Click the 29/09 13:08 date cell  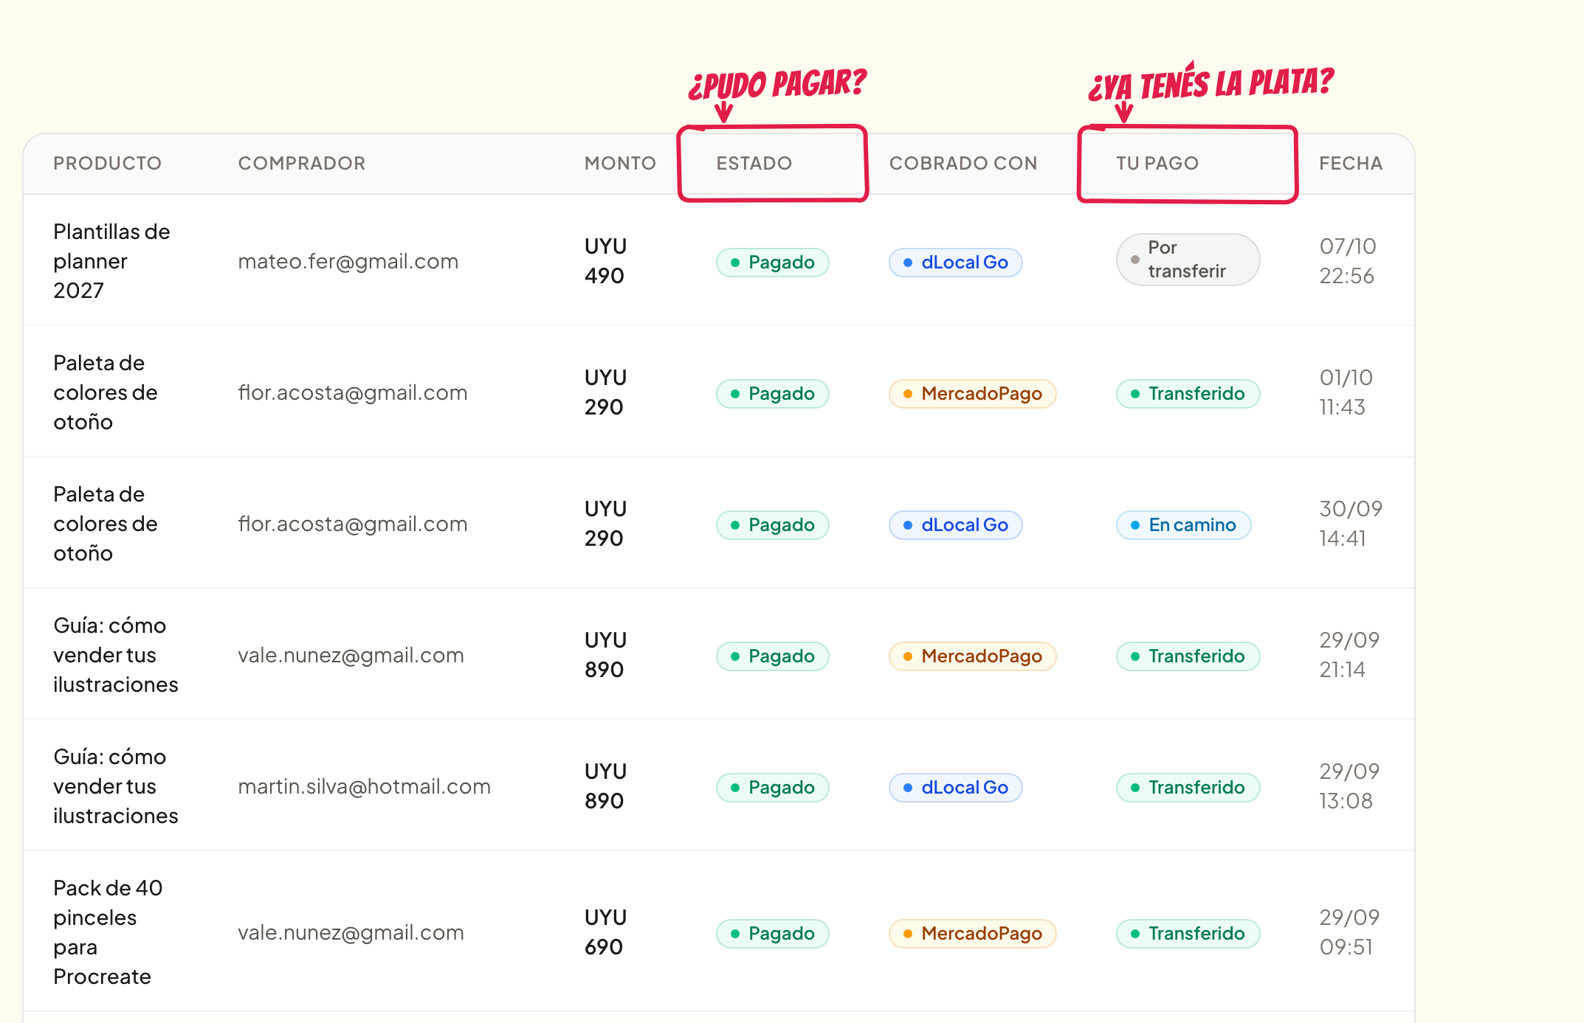click(x=1349, y=786)
